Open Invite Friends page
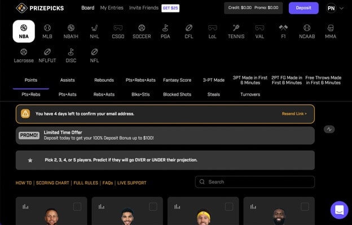This screenshot has height=225, width=352. point(144,8)
